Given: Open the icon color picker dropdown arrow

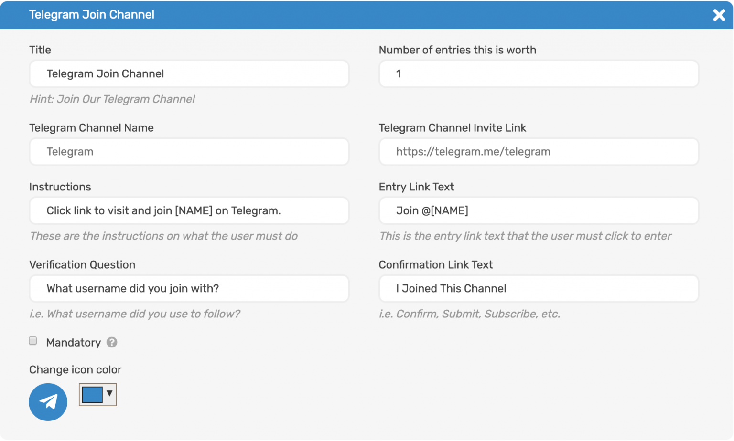Looking at the screenshot, I should point(109,393).
